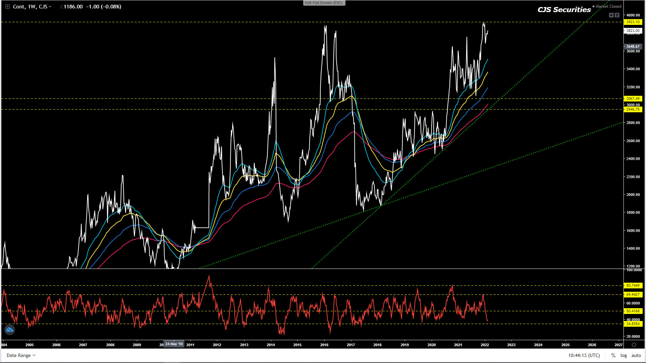Click the expand pane icon beside Cont
The height and width of the screenshot is (363, 646).
tap(7, 7)
